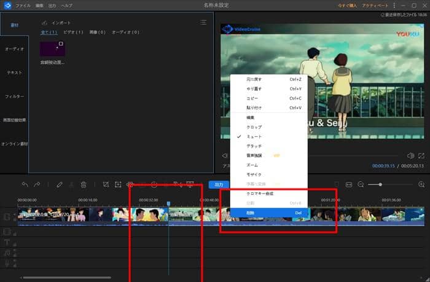This screenshot has width=430, height=282.
Task: Choose クロマキー合成 from context menu
Action: 269,194
